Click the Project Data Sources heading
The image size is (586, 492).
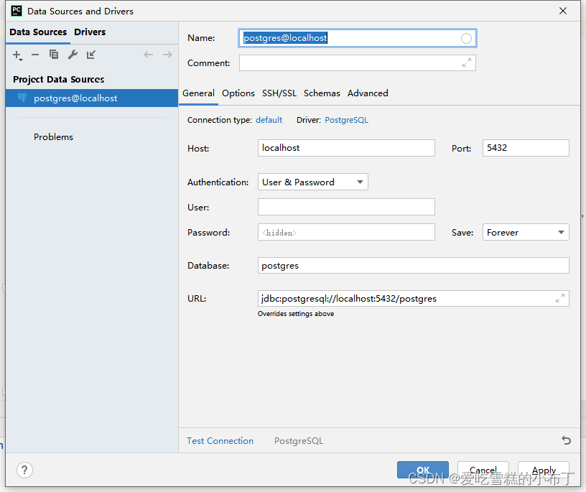[59, 79]
